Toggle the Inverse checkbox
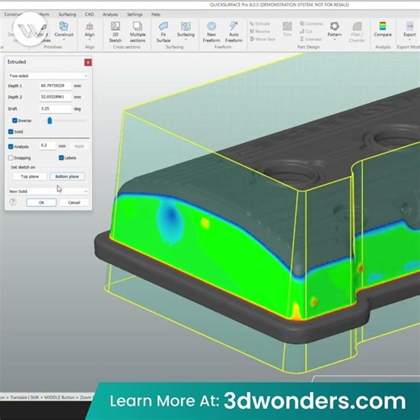 [15, 120]
